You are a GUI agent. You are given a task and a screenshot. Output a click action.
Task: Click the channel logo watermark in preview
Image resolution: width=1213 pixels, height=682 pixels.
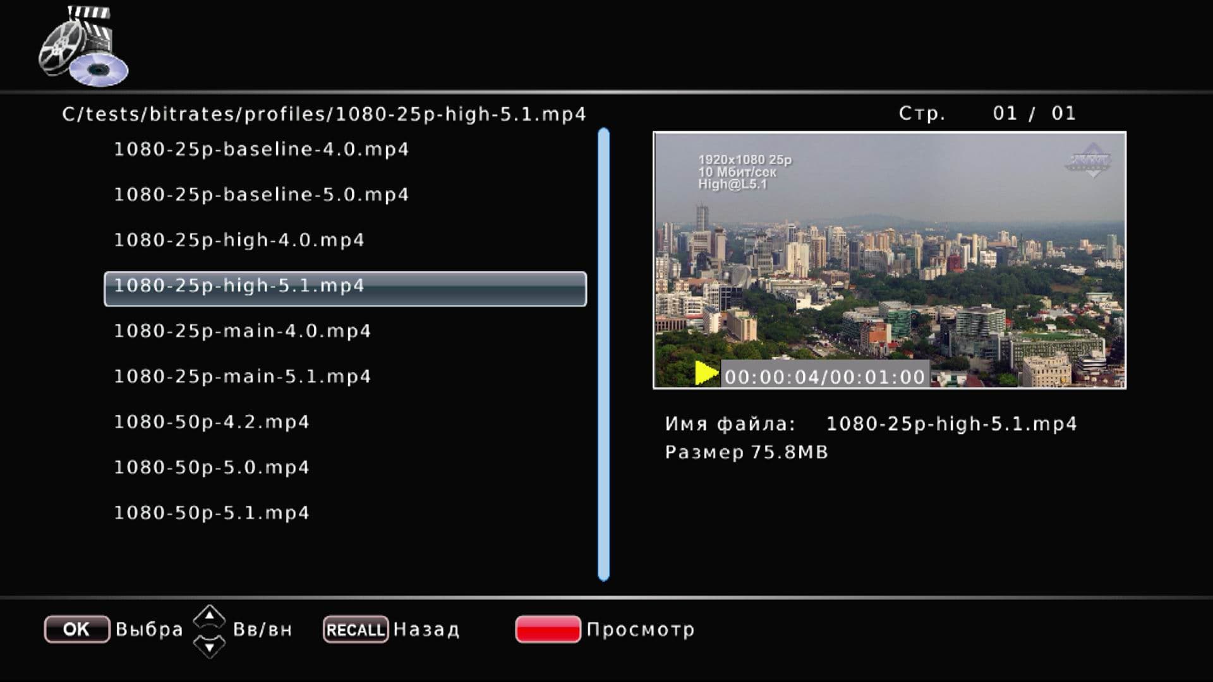click(1088, 161)
